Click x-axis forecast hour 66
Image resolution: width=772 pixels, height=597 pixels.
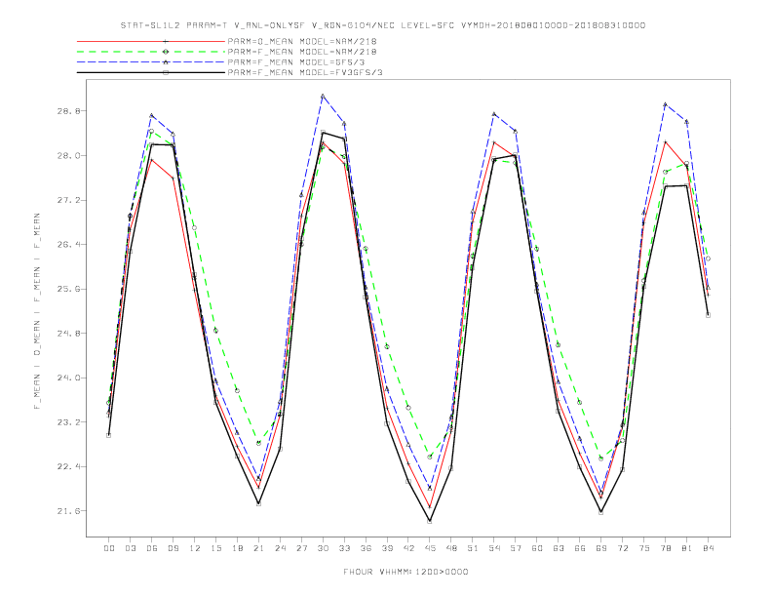click(x=580, y=548)
